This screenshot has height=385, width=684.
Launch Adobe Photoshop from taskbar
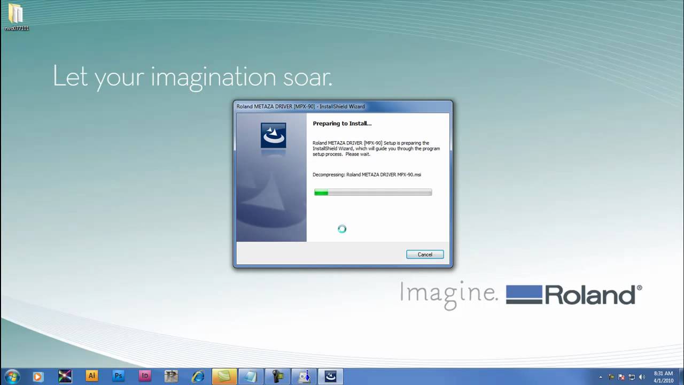tap(119, 376)
